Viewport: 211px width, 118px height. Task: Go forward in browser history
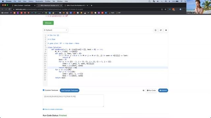click(x=6, y=10)
